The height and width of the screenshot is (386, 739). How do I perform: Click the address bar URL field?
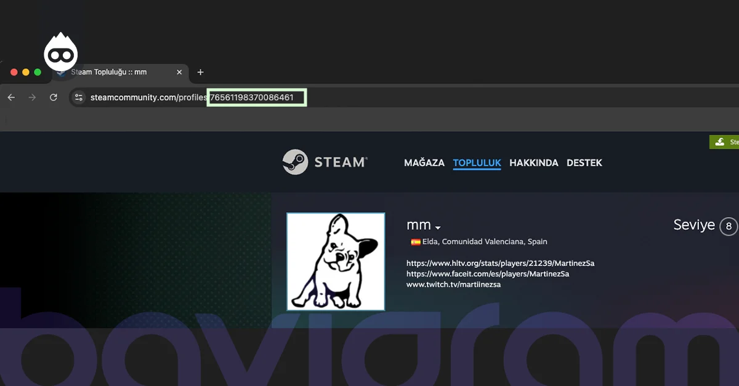pyautogui.click(x=185, y=97)
